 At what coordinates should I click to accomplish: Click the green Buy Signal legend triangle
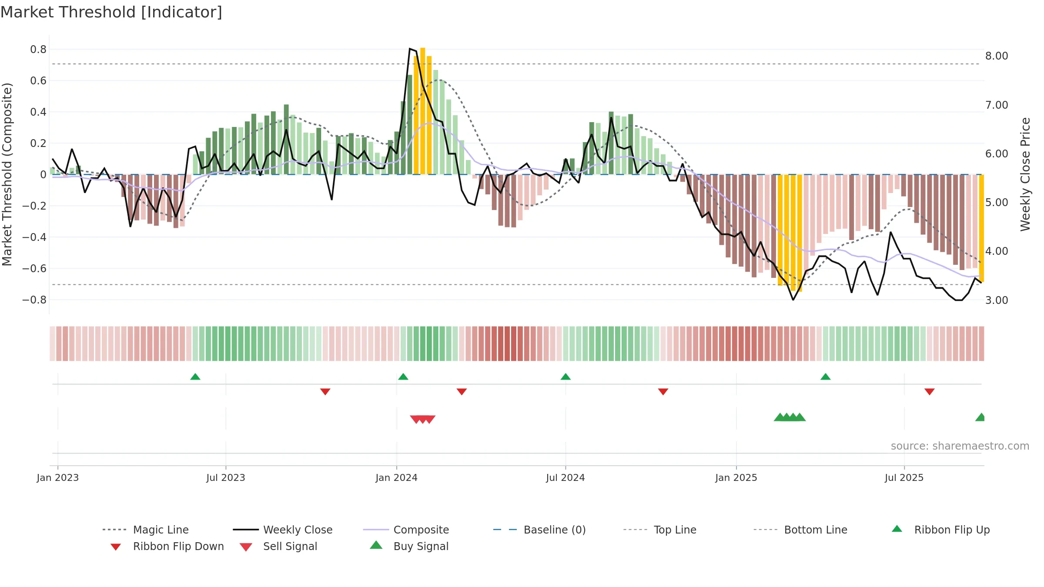(x=376, y=545)
